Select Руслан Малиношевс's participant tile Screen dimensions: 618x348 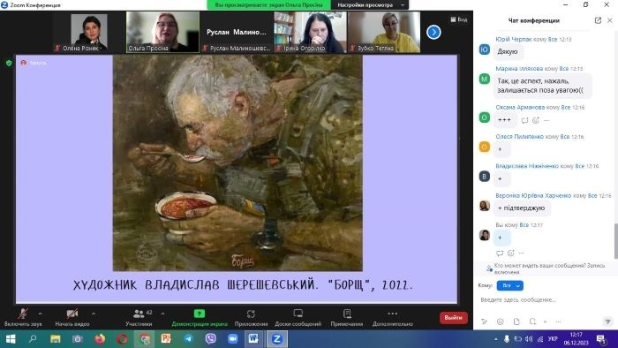237,33
